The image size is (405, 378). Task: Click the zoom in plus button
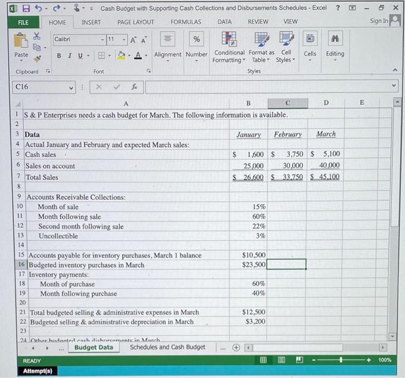[369, 360]
